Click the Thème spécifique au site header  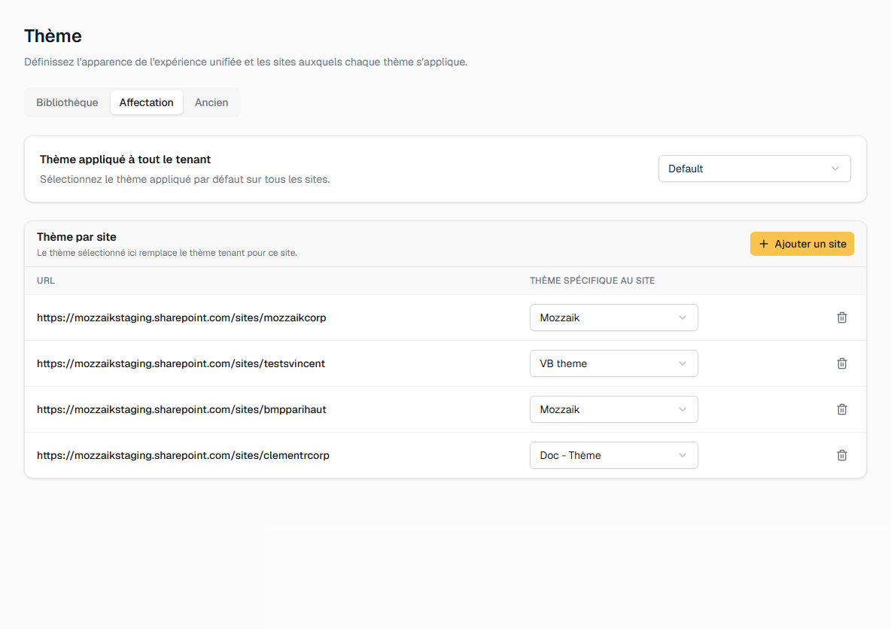(592, 281)
